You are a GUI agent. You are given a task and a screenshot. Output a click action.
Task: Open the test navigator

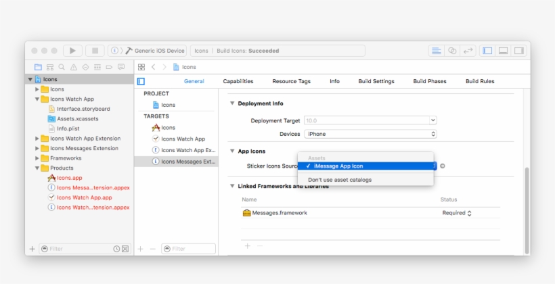click(85, 67)
